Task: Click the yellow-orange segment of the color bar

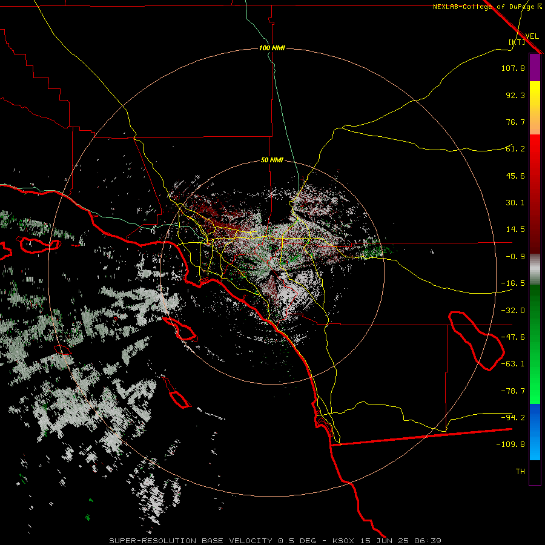Action: pos(535,108)
